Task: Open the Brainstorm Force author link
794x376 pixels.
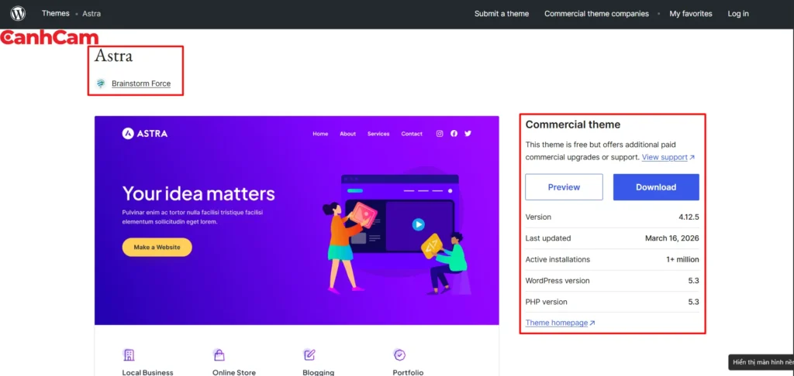Action: pos(141,84)
